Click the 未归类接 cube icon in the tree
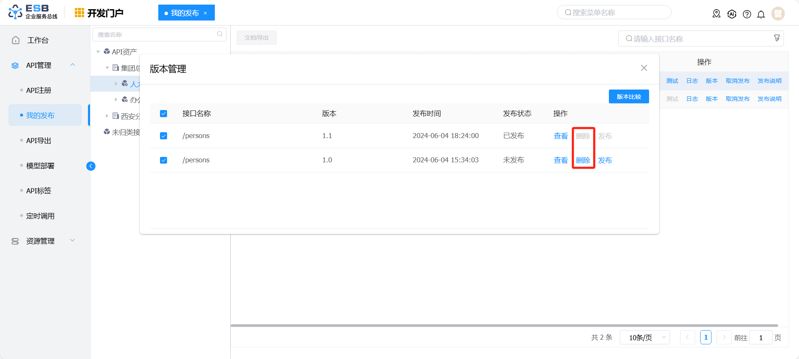Image resolution: width=799 pixels, height=359 pixels. 107,132
